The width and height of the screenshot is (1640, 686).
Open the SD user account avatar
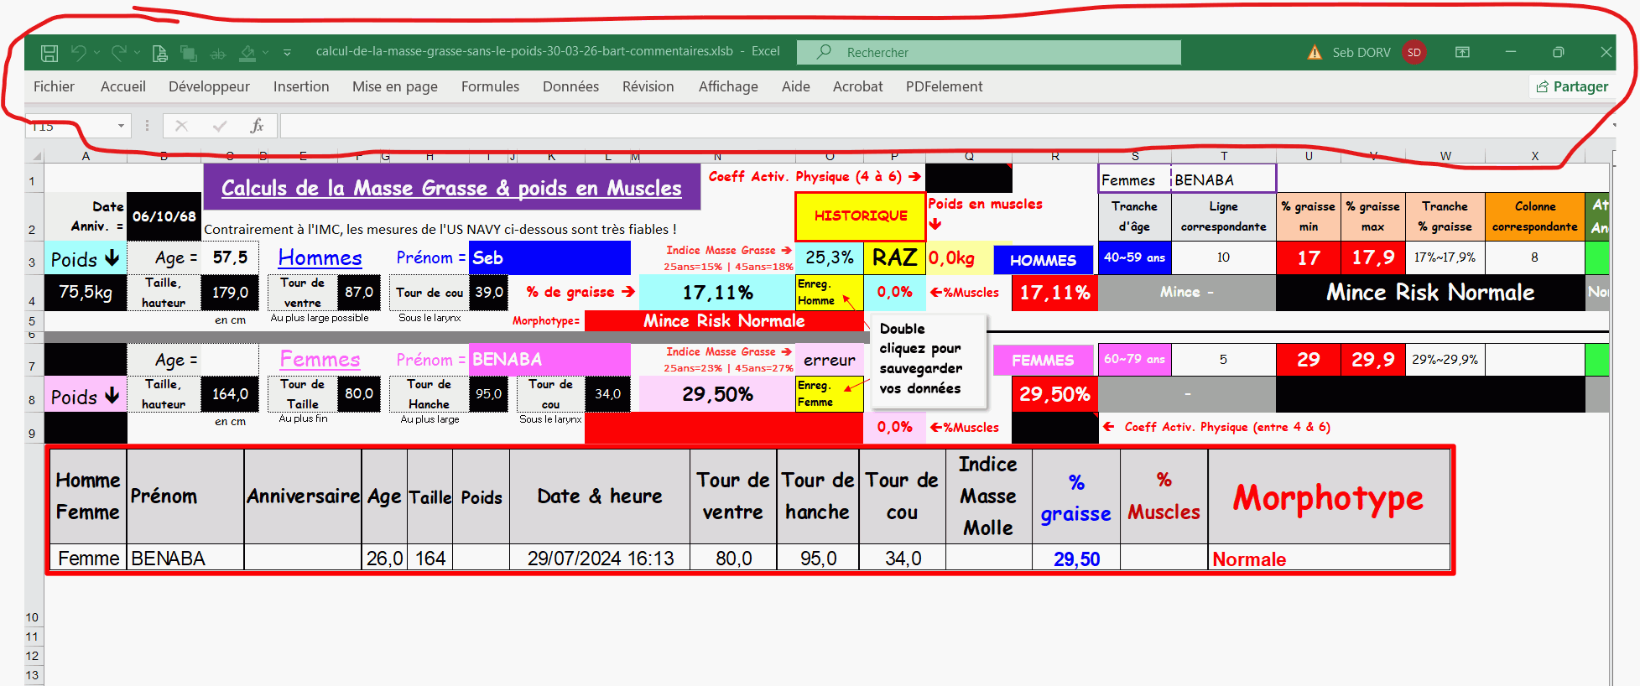coord(1414,52)
